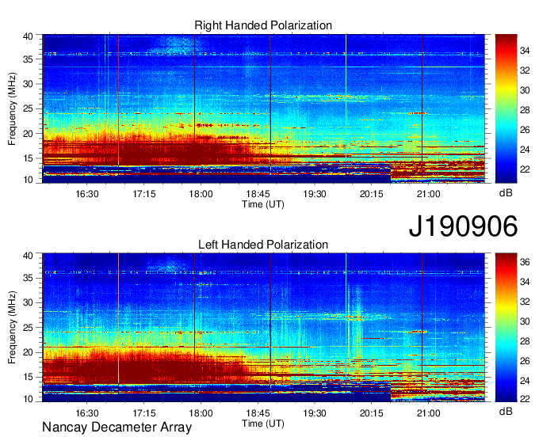
Task: Click Time (UT) label under Right Handed plot
Action: pyautogui.click(x=263, y=204)
